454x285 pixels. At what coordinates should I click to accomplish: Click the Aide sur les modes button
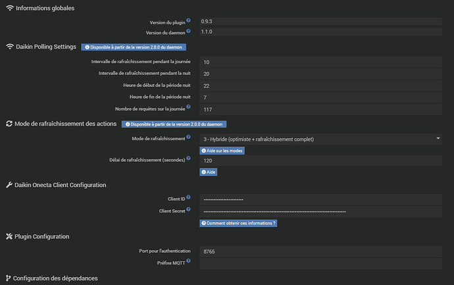[x=221, y=151]
